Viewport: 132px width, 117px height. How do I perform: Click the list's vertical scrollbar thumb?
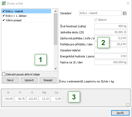click(55, 29)
